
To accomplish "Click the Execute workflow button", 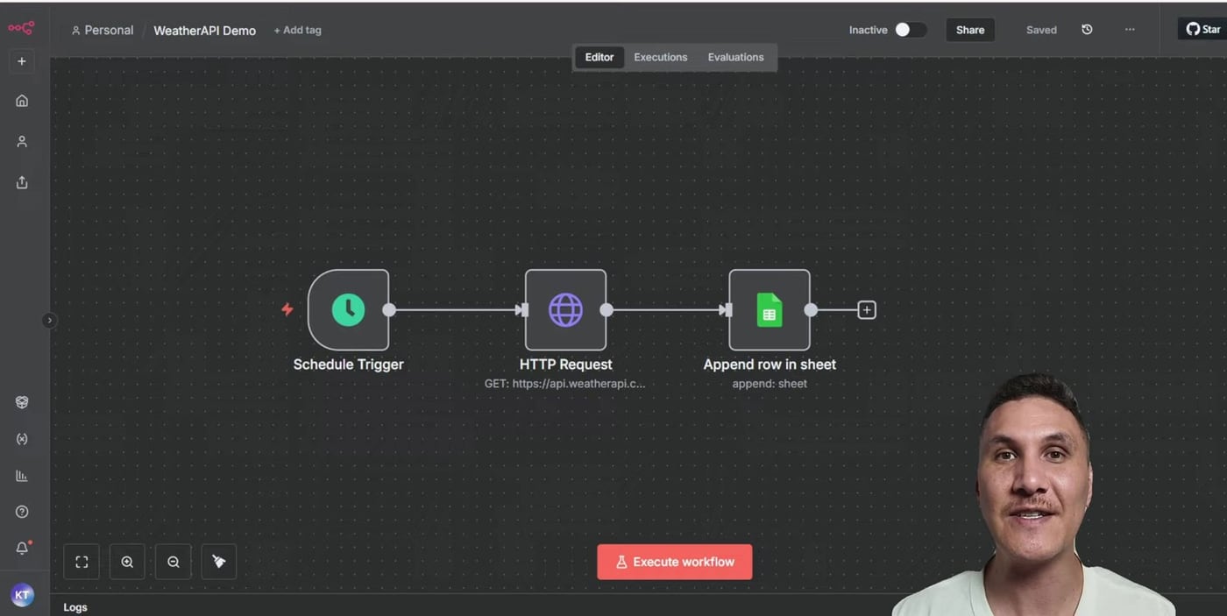I will [675, 562].
